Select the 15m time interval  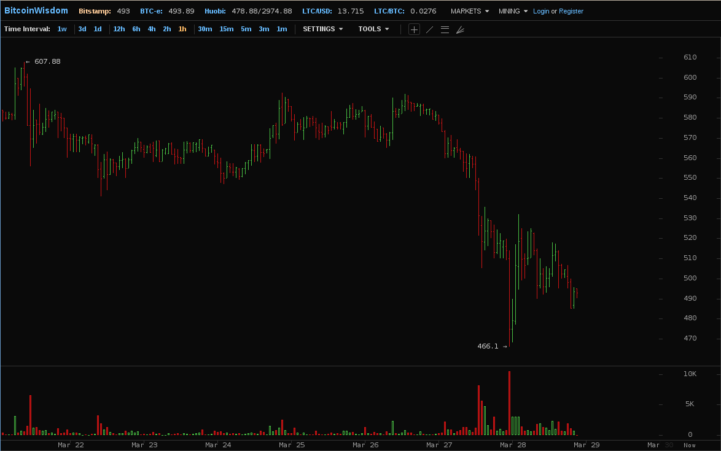click(227, 29)
